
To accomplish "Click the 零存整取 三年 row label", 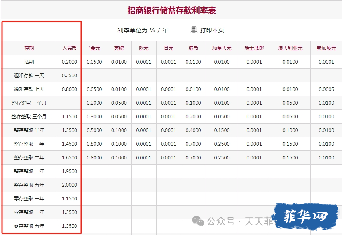I will coord(29,212).
